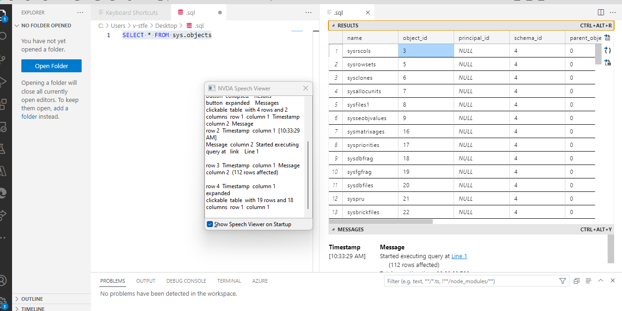Follow the Line 1 link in Messages

tap(459, 255)
